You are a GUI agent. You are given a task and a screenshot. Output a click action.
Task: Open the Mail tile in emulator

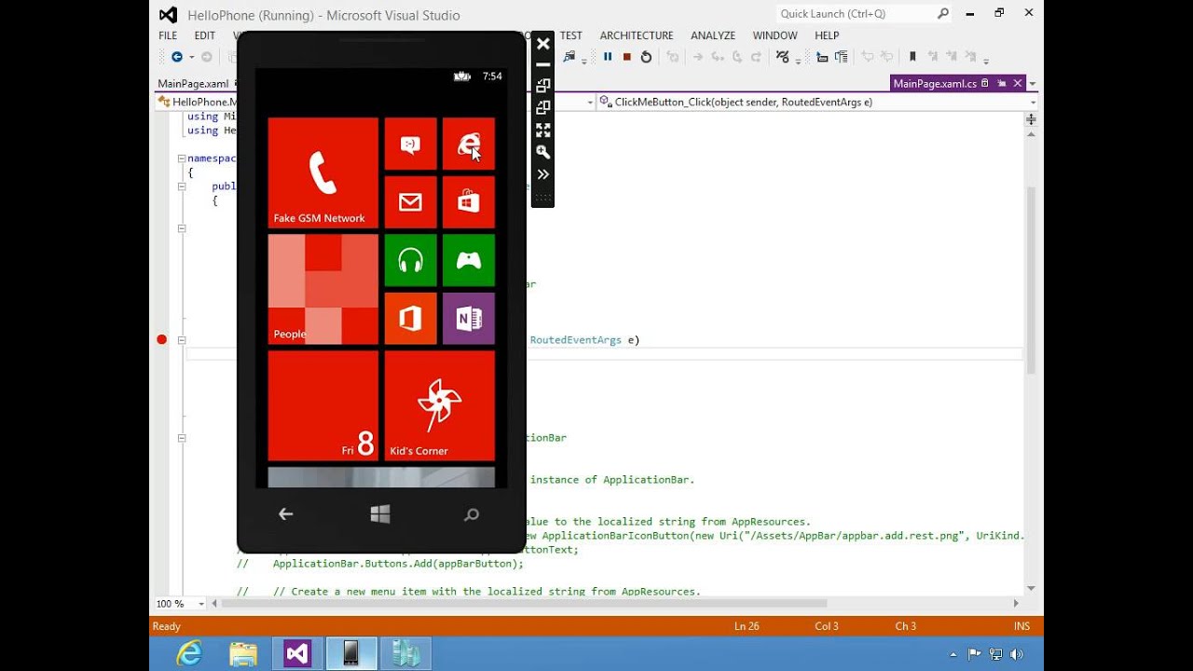(410, 202)
